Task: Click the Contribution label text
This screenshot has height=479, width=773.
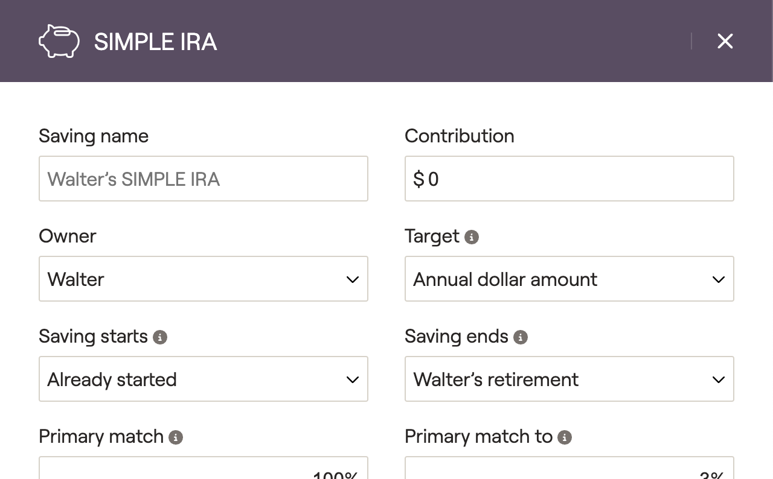Action: 459,136
